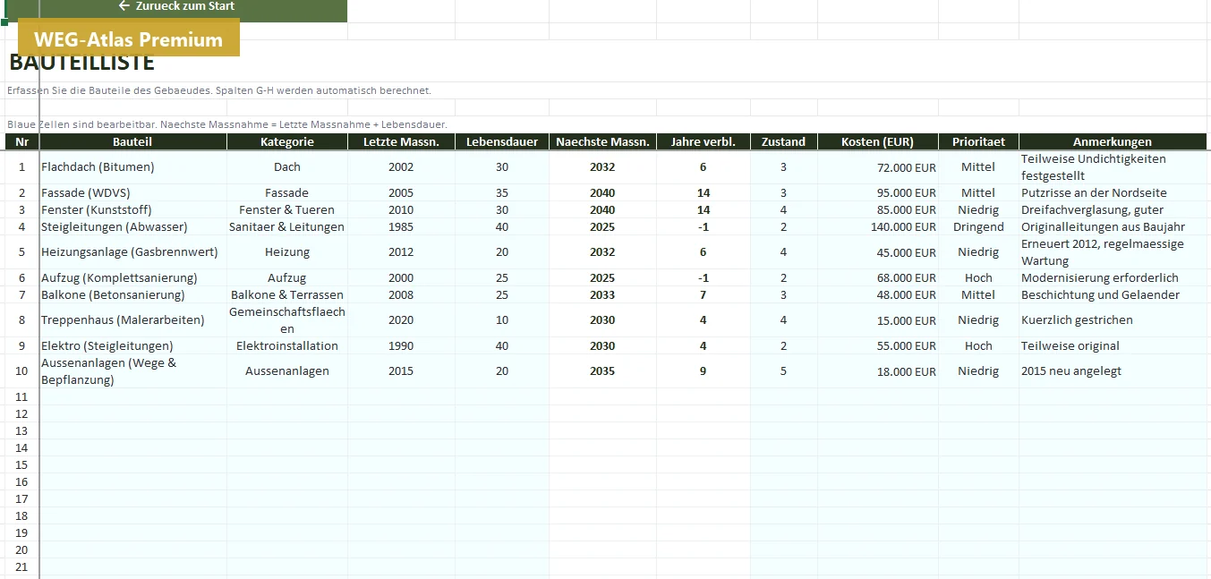Screen dimensions: 1211x579
Task: Click the Lebensdauer header cell
Action: point(502,141)
